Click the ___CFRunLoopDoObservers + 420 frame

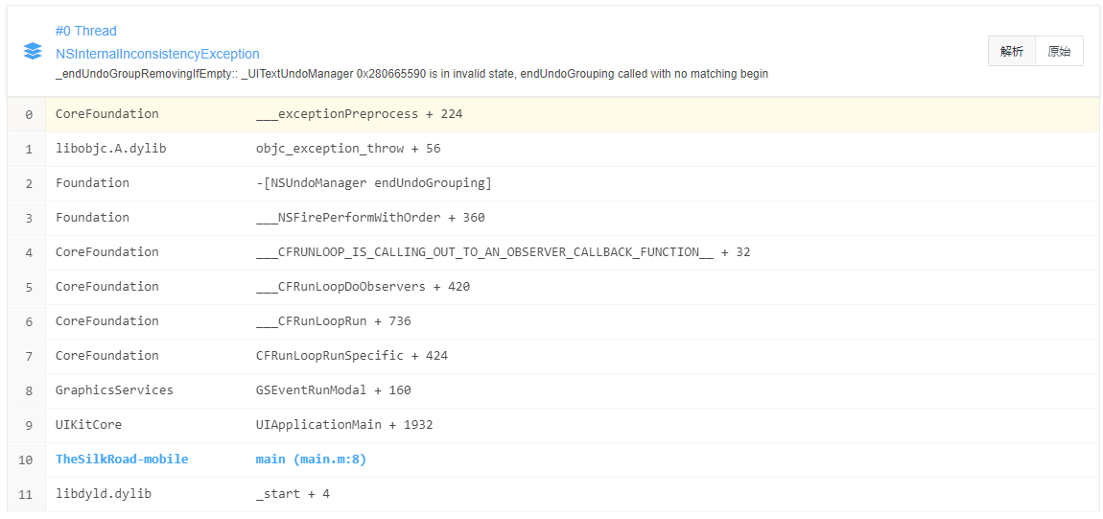pyautogui.click(x=363, y=287)
